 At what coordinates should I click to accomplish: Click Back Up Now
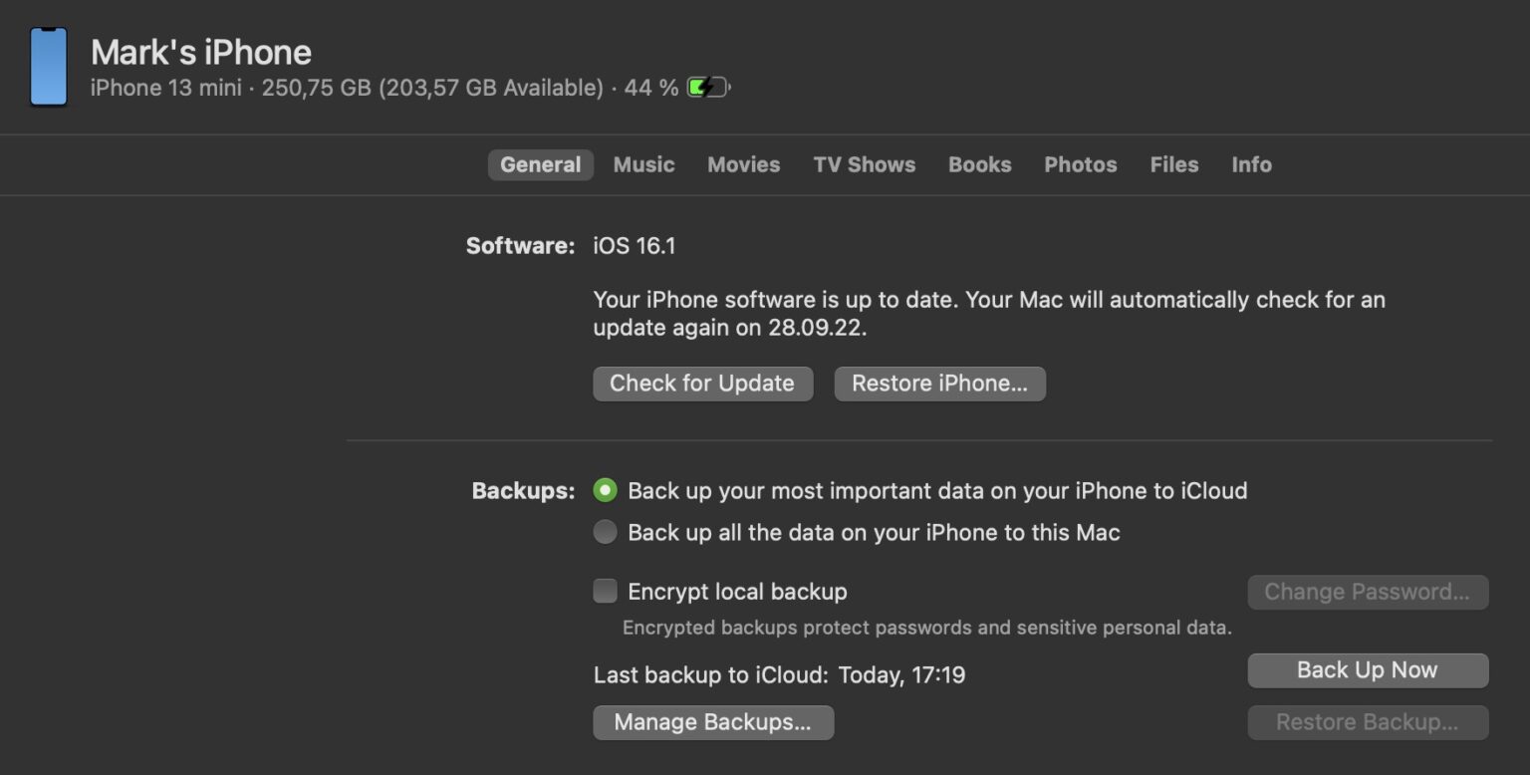(1367, 669)
